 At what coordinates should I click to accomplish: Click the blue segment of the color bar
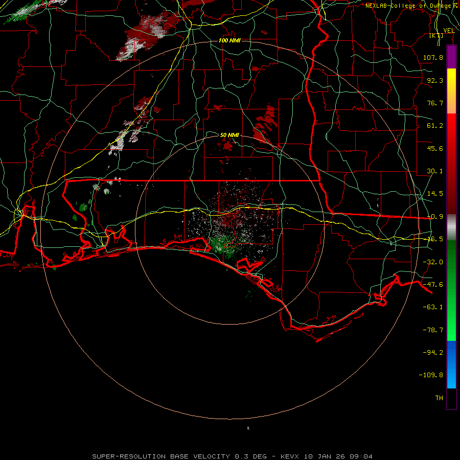click(451, 364)
